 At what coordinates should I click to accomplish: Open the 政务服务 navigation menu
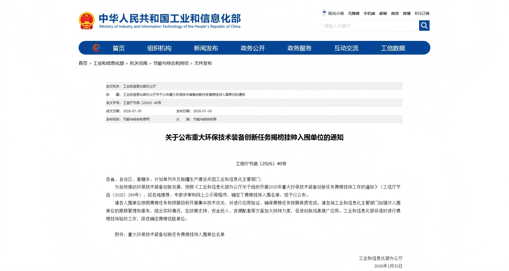(300, 48)
